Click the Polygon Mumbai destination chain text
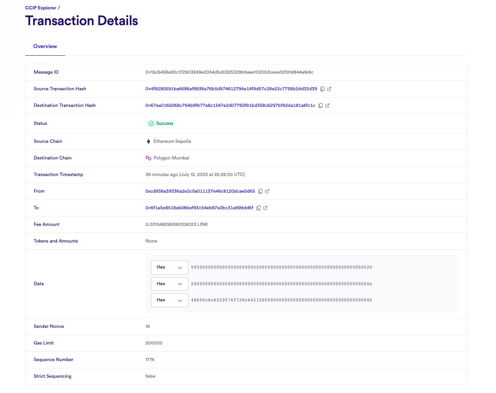This screenshot has width=496, height=393. click(171, 158)
